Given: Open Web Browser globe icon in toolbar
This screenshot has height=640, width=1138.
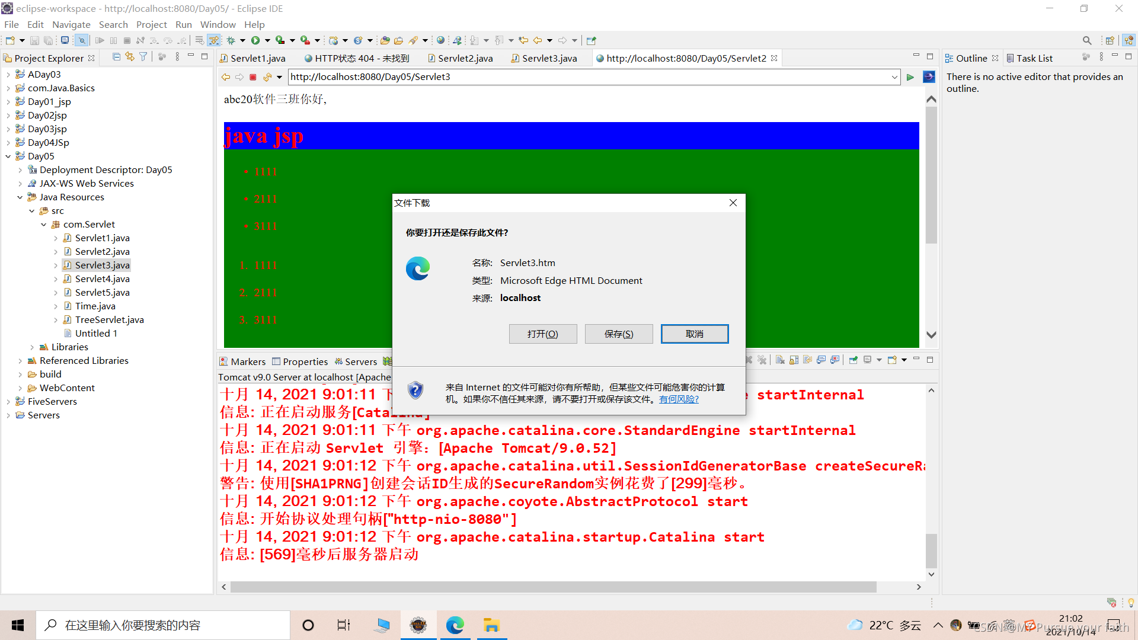Looking at the screenshot, I should coord(440,40).
